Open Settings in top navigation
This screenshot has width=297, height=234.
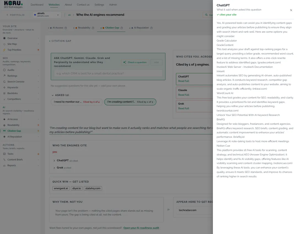99,4
